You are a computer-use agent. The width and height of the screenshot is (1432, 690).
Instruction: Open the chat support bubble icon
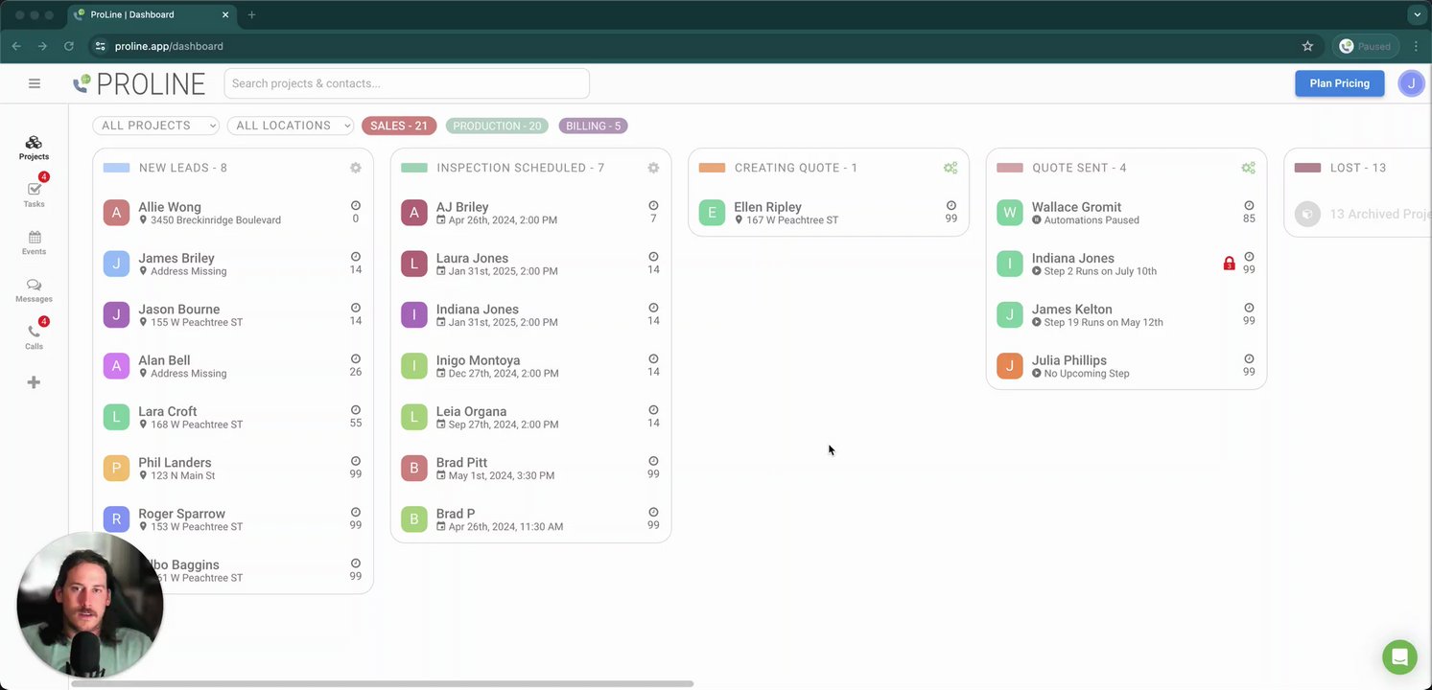tap(1399, 657)
